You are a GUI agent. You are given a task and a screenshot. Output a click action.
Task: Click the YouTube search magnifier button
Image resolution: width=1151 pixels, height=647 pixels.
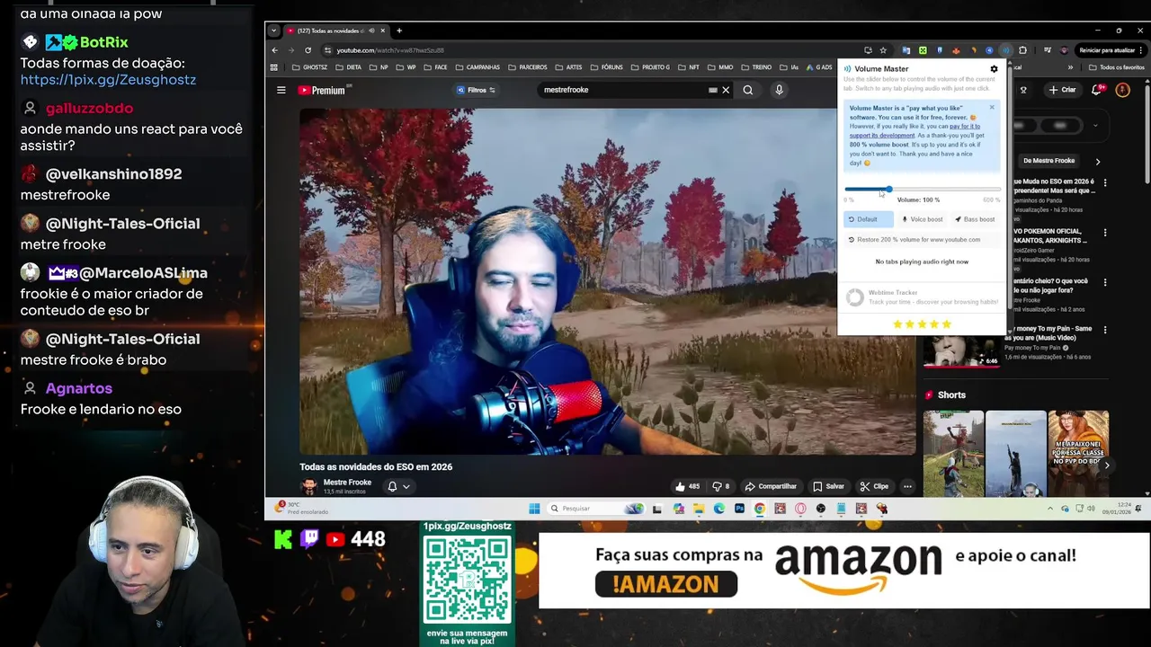tap(747, 90)
